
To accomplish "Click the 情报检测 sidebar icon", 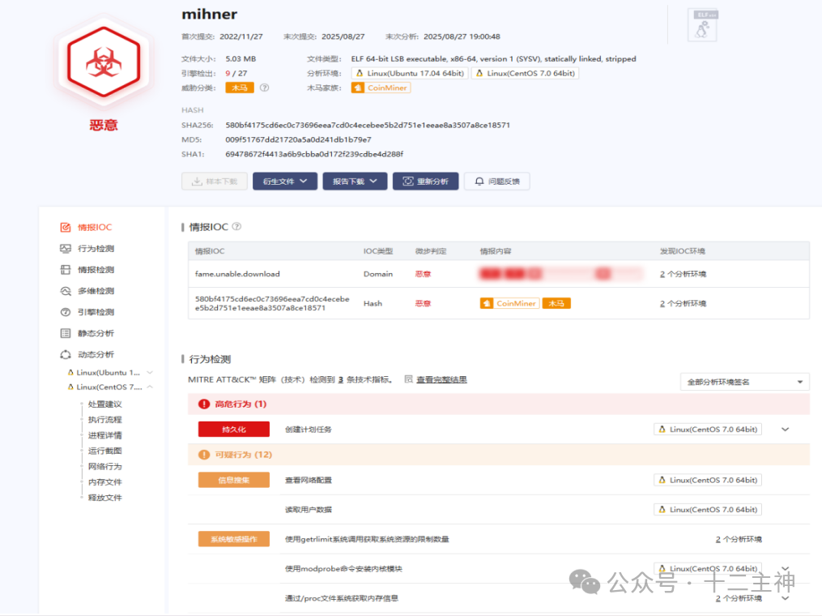I will (x=66, y=269).
